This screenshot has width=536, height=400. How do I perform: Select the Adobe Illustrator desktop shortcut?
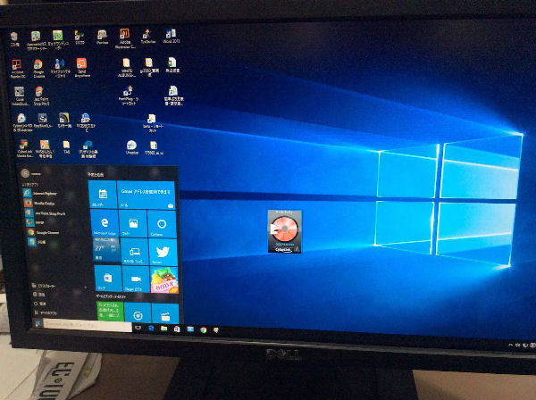click(x=125, y=38)
